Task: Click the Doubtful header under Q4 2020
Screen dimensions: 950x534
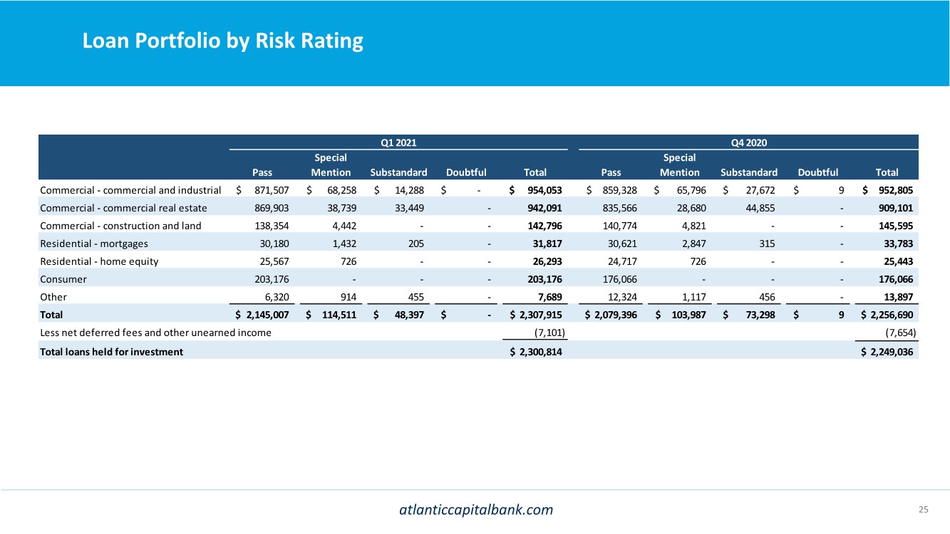Action: 817,172
